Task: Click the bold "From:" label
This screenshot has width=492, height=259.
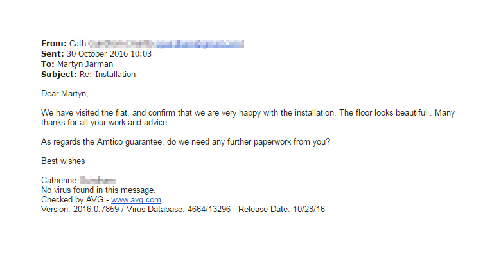Action: 53,44
